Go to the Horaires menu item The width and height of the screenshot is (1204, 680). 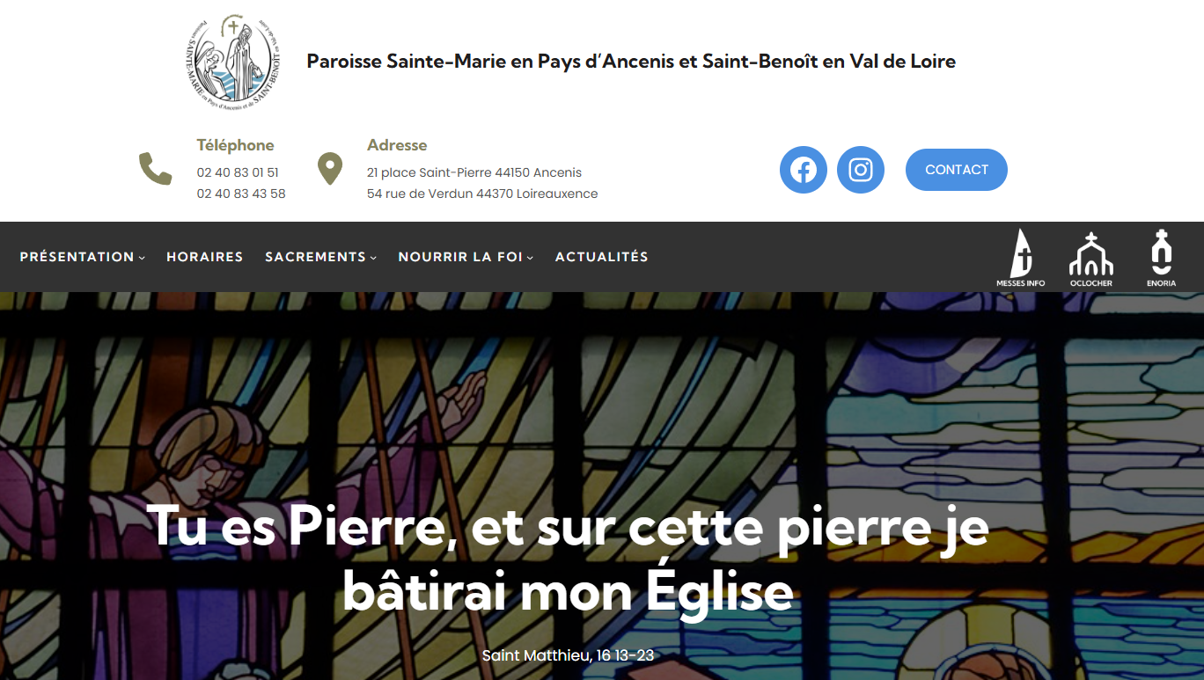click(x=204, y=257)
